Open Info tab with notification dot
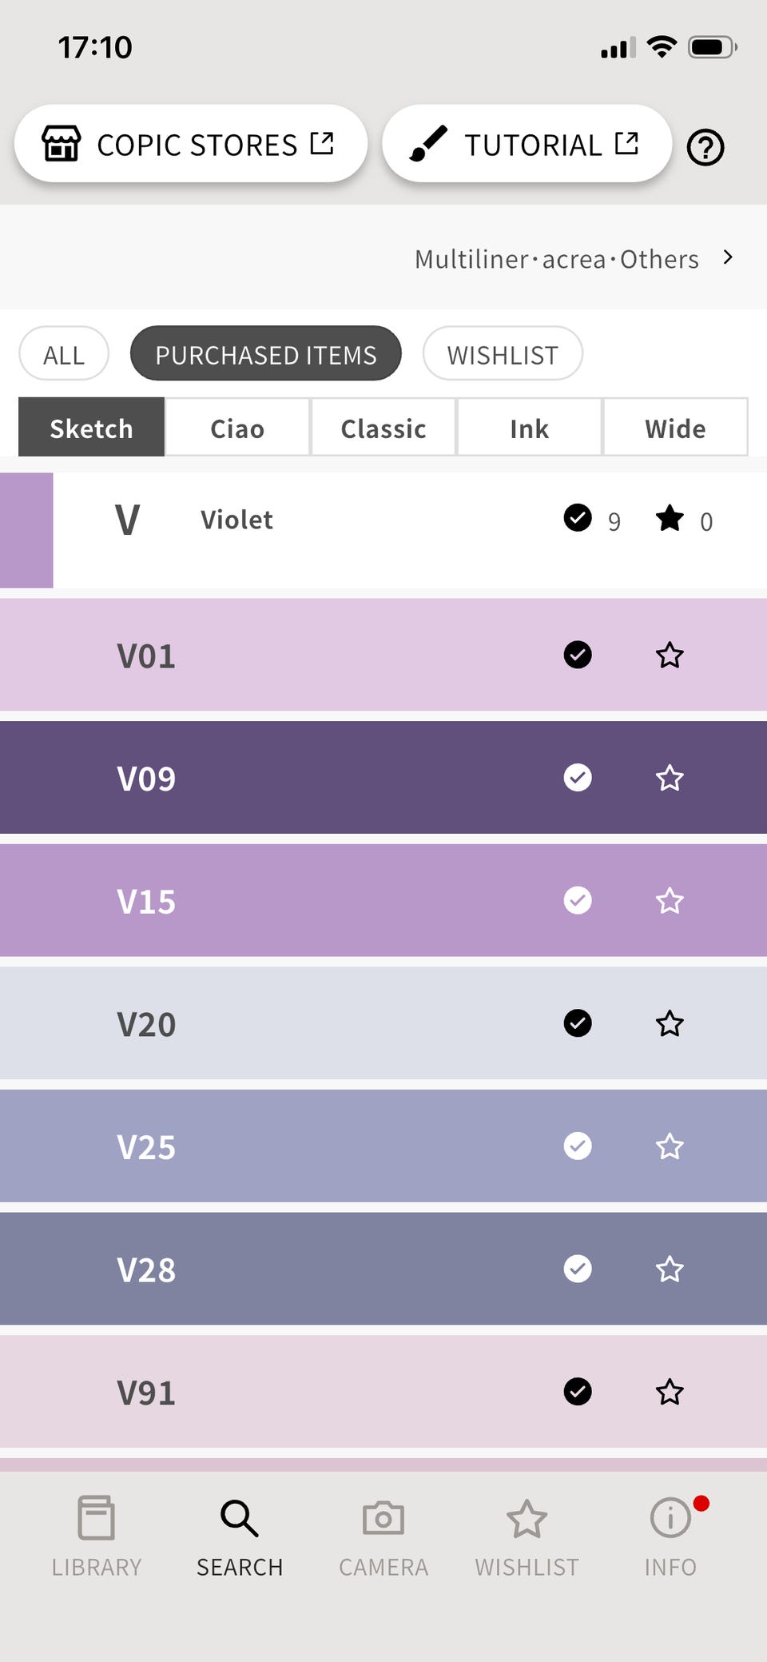The width and height of the screenshot is (767, 1662). click(670, 1536)
